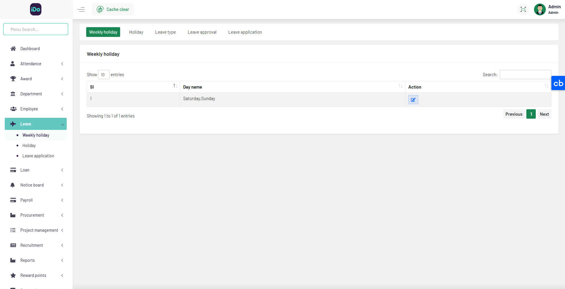Click the fullscreen icon in header

pos(523,9)
